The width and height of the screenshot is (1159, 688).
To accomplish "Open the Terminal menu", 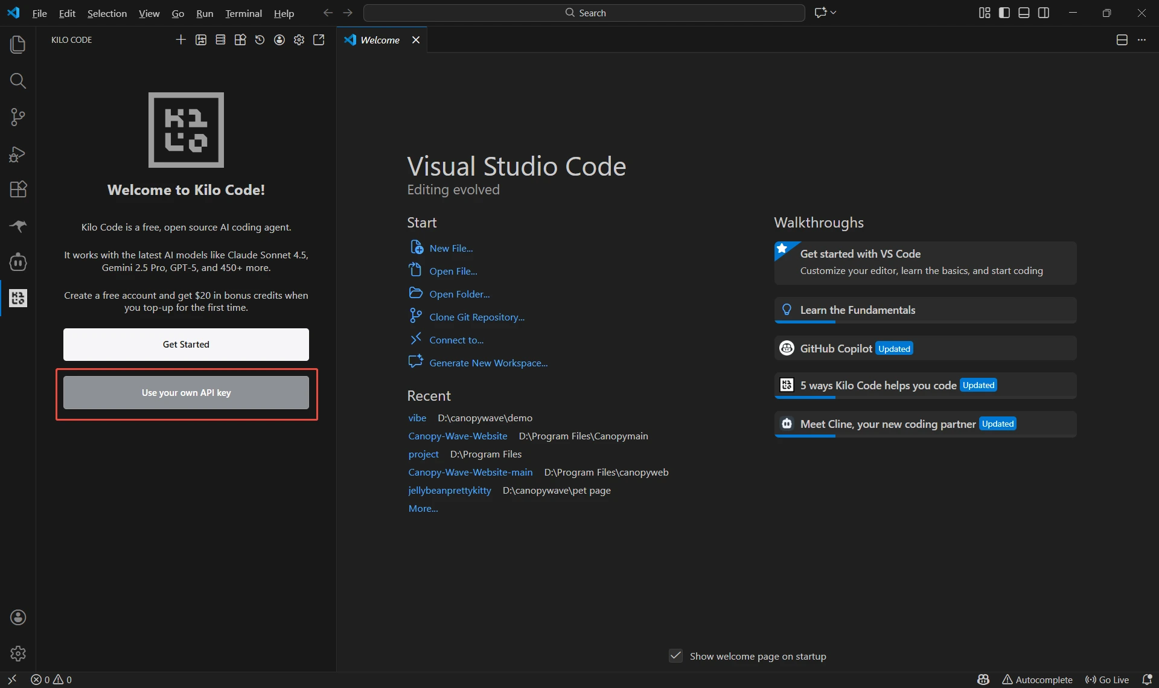I will (x=243, y=13).
